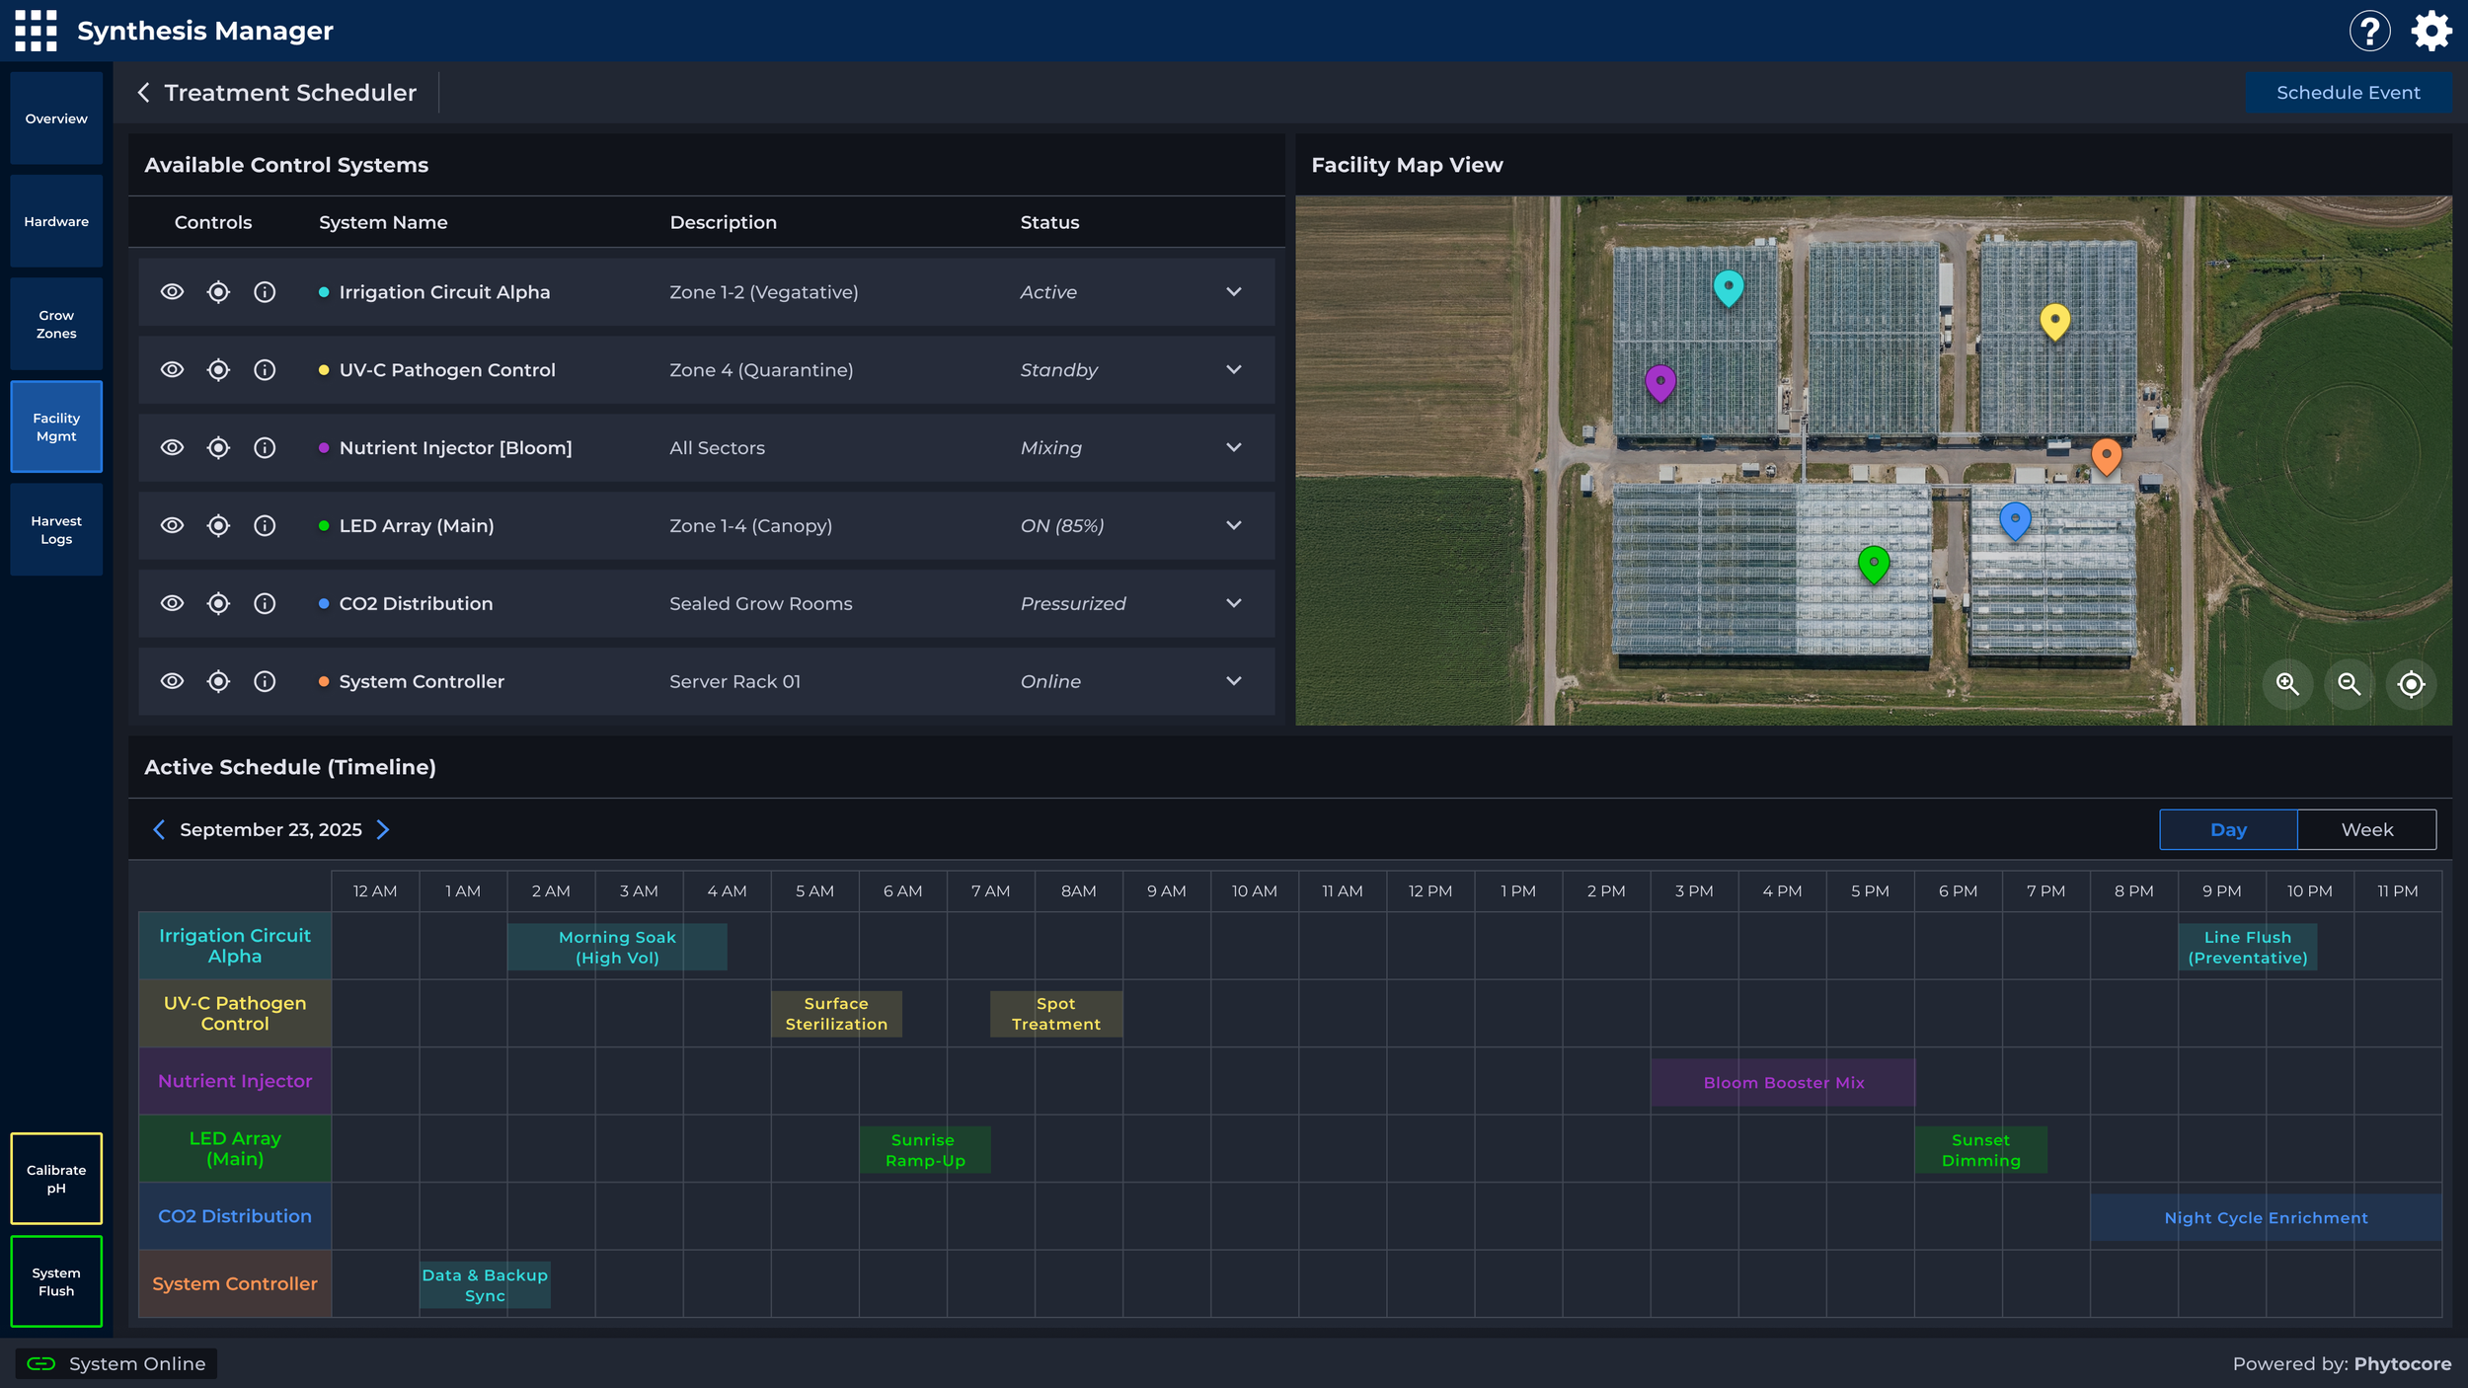2468x1388 pixels.
Task: Collapse the System Controller row chevron
Action: coord(1233,680)
